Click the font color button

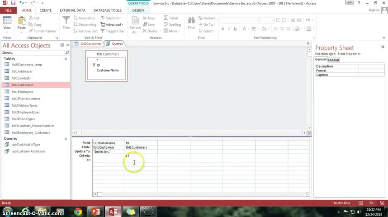[x=244, y=29]
